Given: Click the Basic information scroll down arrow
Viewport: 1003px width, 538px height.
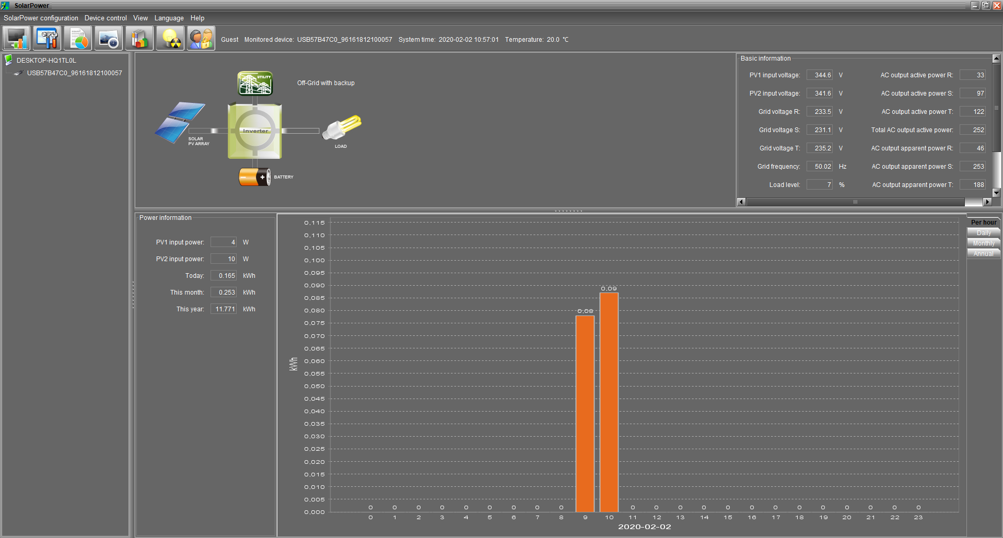Looking at the screenshot, I should click(996, 193).
